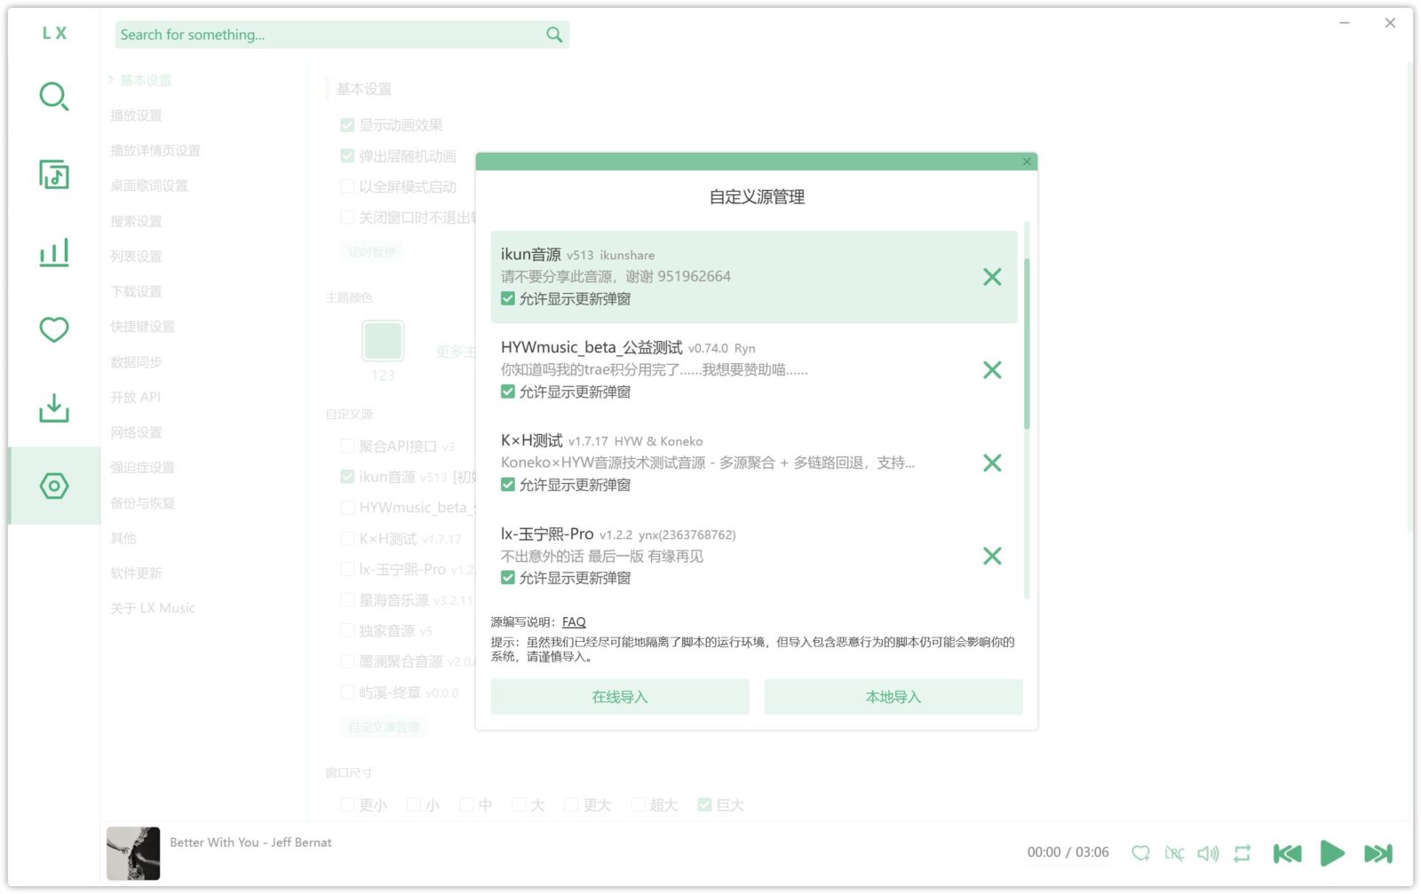Click the dialog source list scrollbar
The image size is (1421, 894).
1027,344
